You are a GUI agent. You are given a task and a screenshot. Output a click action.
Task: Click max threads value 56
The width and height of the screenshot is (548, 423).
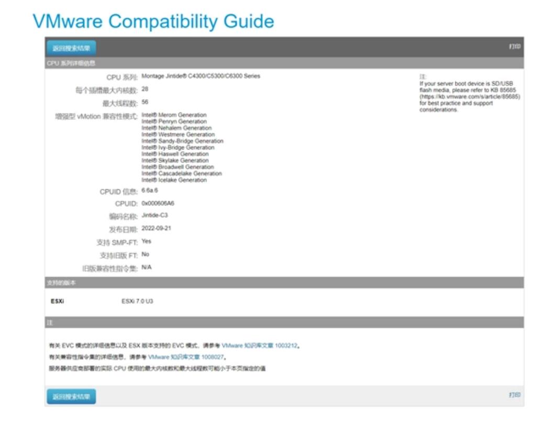pyautogui.click(x=145, y=102)
